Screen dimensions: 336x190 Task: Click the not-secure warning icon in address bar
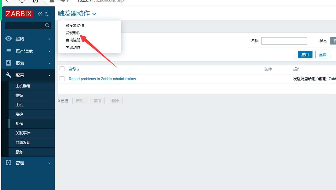pyautogui.click(x=52, y=1)
